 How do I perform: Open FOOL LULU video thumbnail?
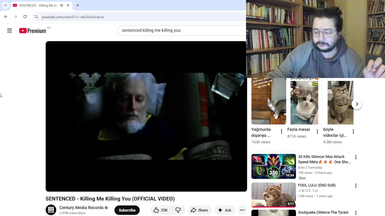273,195
